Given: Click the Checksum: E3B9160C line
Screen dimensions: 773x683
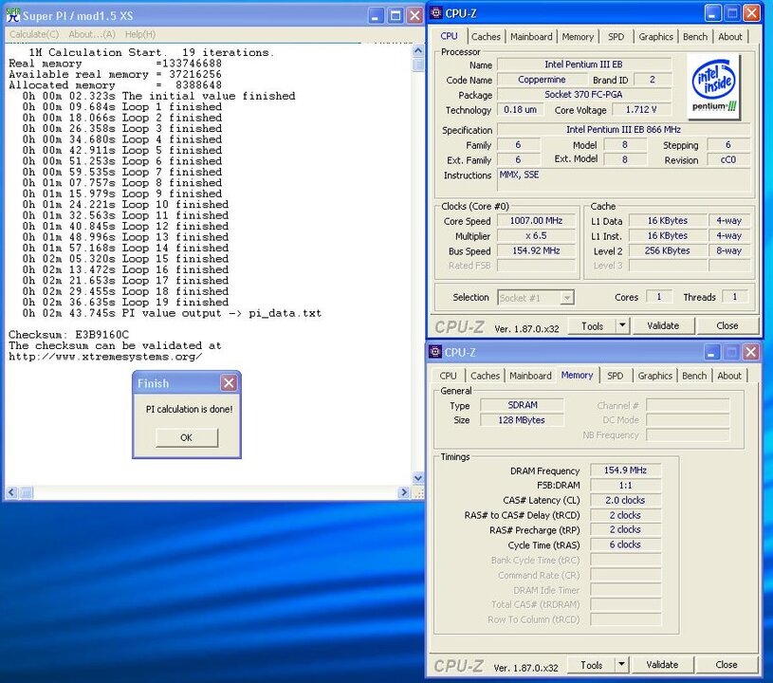Looking at the screenshot, I should 68,334.
